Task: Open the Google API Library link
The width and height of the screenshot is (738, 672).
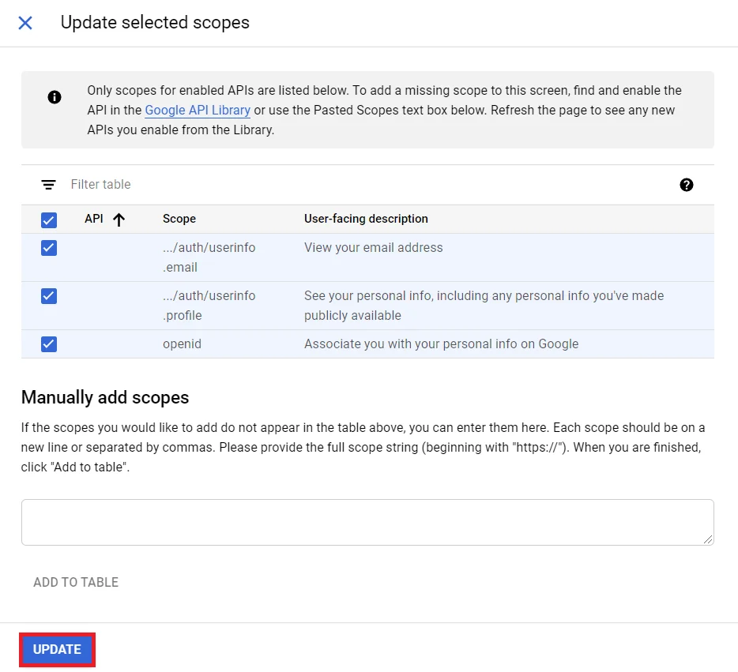Action: (x=197, y=111)
